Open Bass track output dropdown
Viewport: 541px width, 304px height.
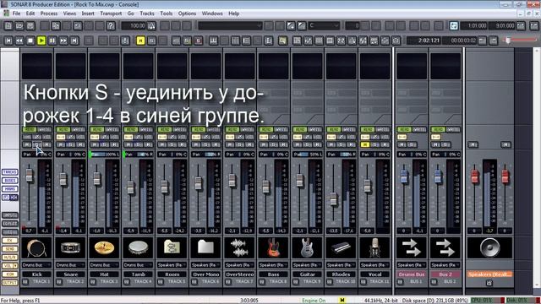coord(273,265)
